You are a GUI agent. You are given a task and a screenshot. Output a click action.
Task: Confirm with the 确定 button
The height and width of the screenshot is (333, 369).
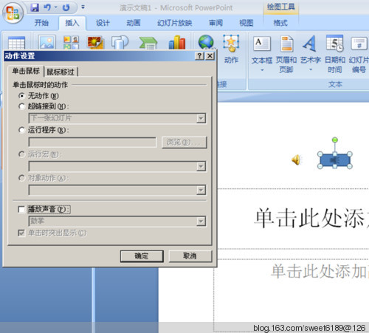tap(142, 256)
